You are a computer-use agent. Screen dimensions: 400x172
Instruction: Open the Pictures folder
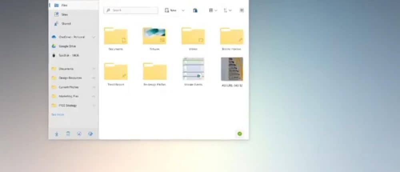pyautogui.click(x=154, y=36)
